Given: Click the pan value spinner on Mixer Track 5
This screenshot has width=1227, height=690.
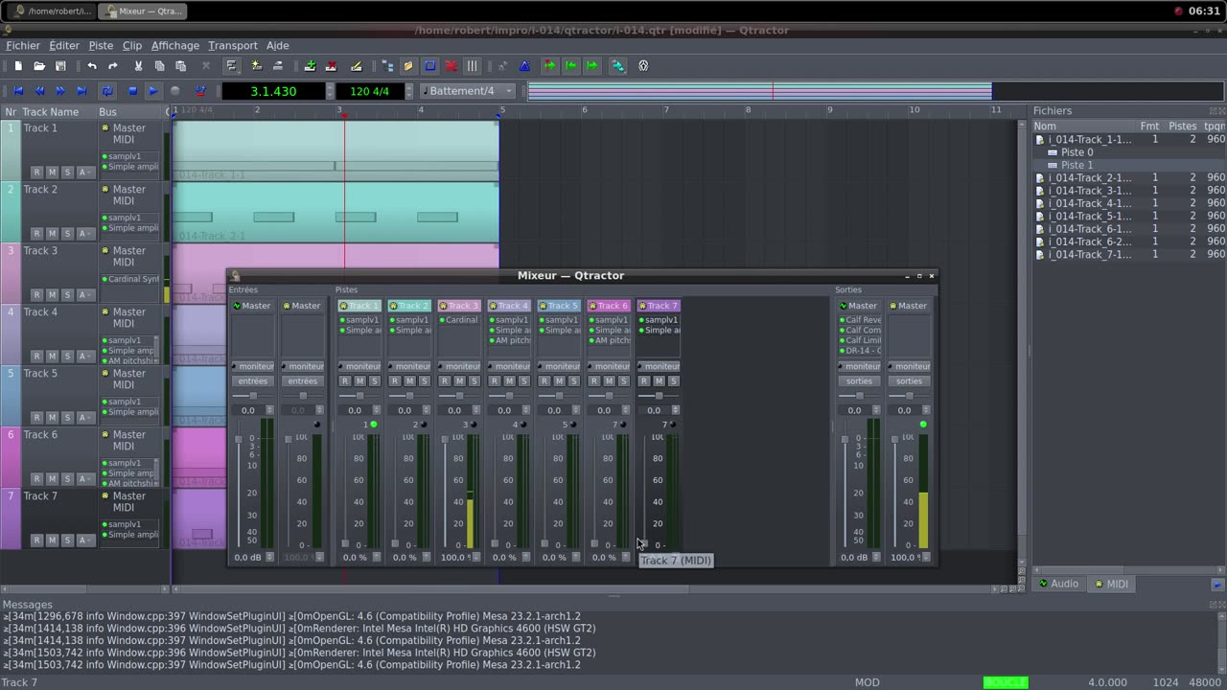Looking at the screenshot, I should (x=559, y=410).
